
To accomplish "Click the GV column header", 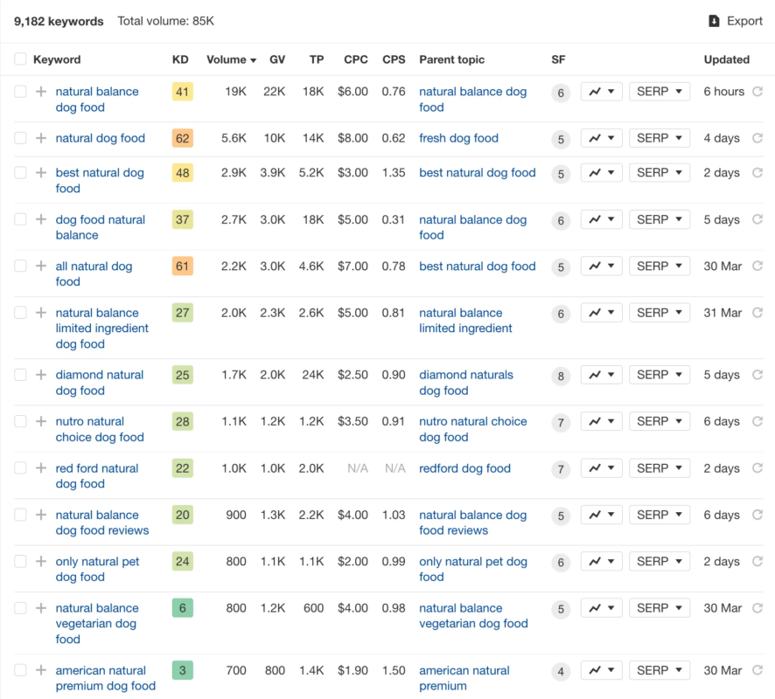I will point(276,59).
